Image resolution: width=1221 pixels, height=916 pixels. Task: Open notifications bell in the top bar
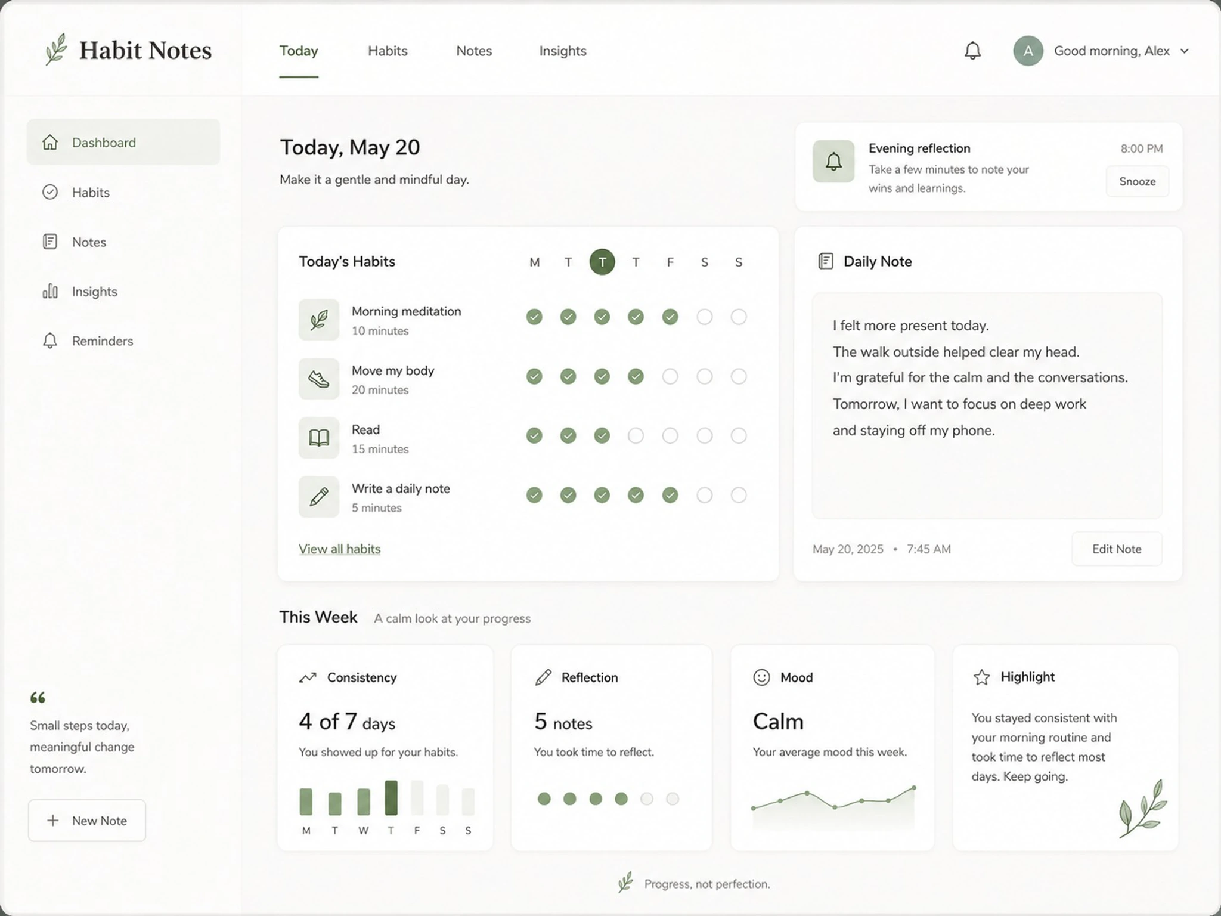[x=972, y=51]
